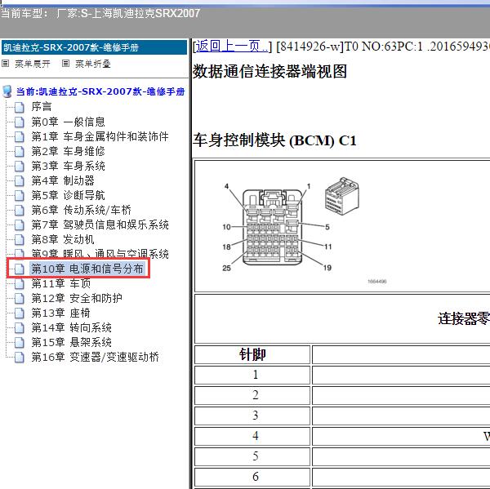The height and width of the screenshot is (489, 490).
Task: Click the page icon beside 第6章
Action: (20, 210)
